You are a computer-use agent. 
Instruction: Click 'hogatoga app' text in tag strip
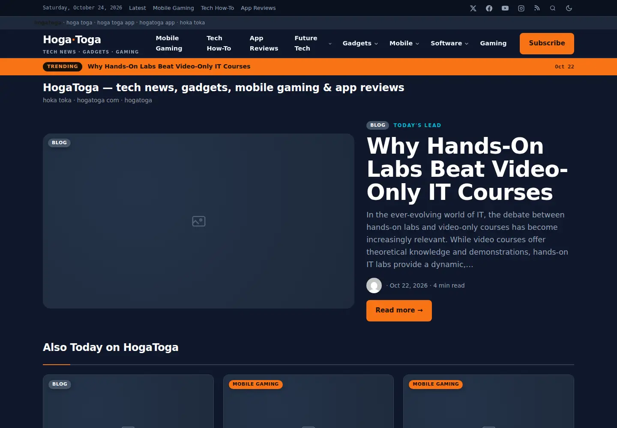point(157,23)
